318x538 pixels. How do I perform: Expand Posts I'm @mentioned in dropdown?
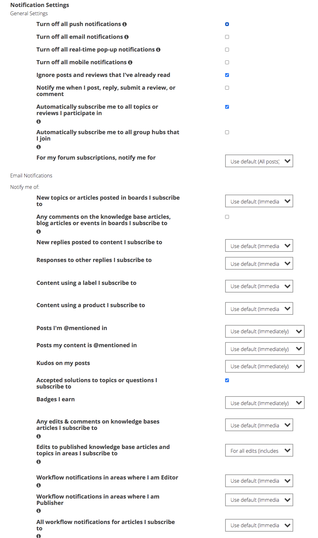[265, 331]
